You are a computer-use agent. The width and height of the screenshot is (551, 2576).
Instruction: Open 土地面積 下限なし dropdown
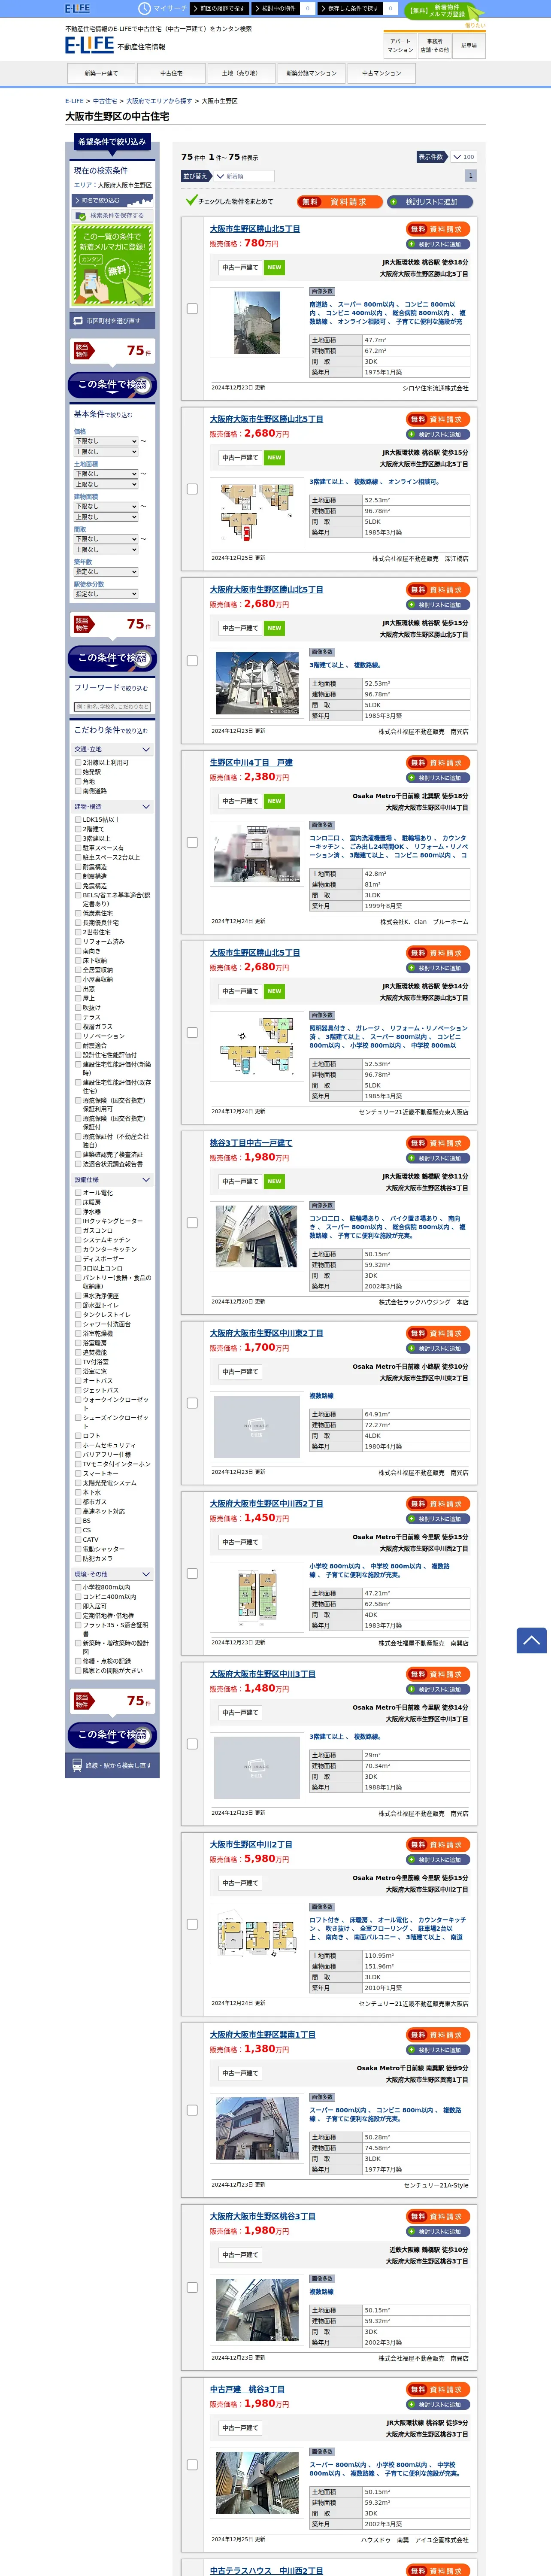105,474
